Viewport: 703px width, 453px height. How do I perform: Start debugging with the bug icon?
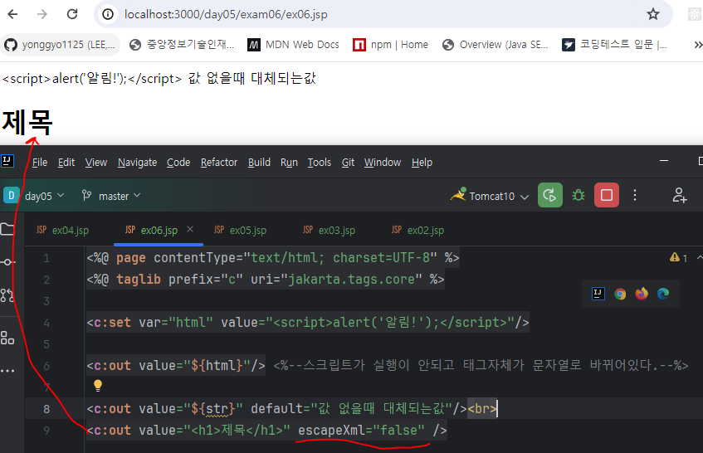(579, 195)
